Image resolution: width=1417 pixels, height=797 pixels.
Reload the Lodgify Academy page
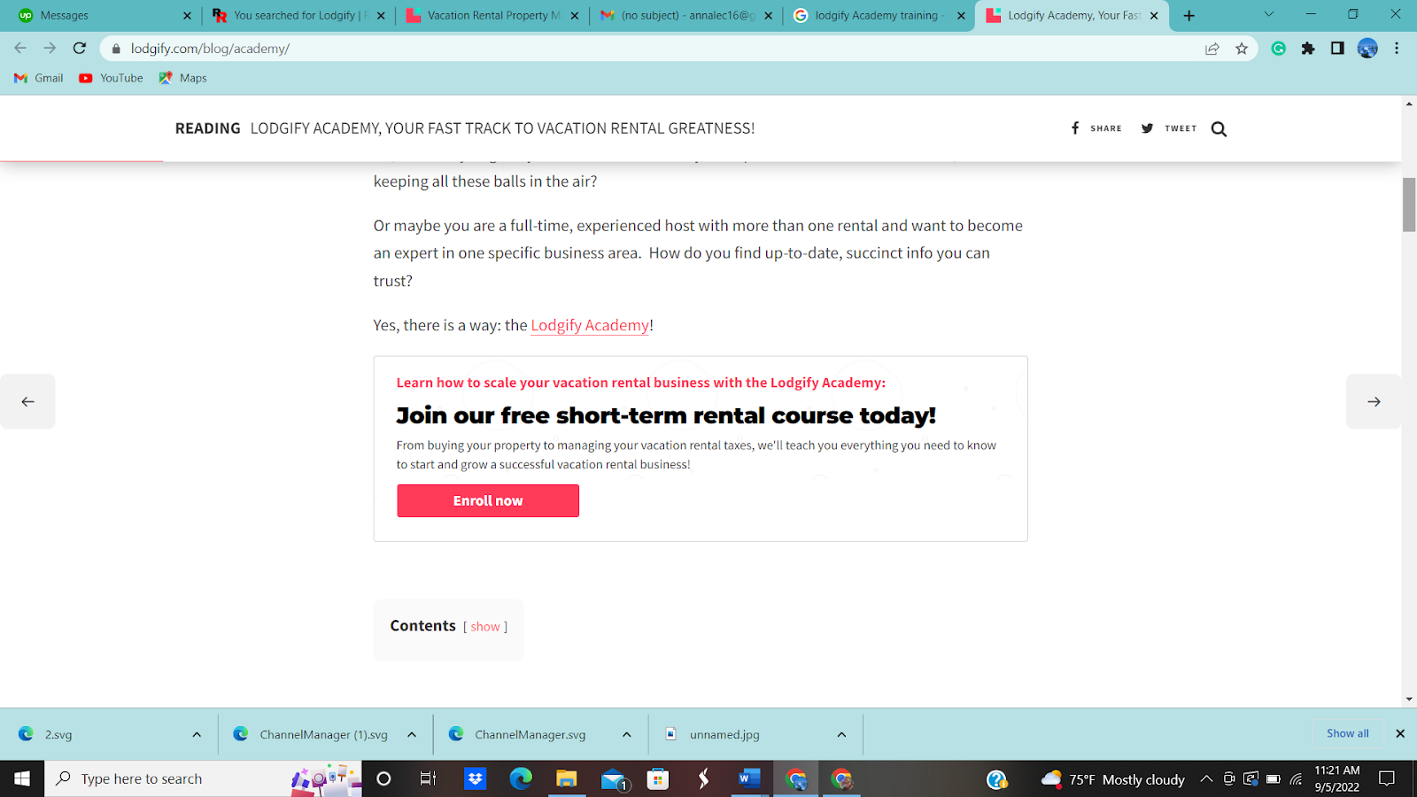tap(80, 49)
